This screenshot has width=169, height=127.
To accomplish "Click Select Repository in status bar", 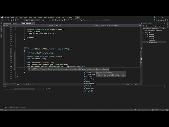I will pos(158,110).
